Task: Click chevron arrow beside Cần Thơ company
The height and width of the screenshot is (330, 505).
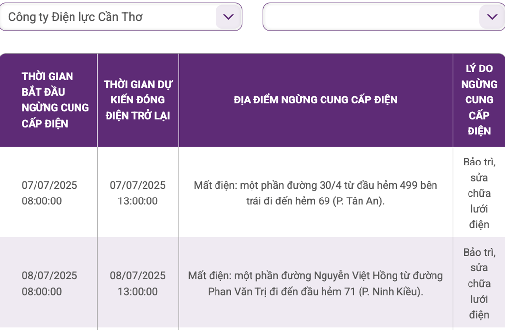Action: [228, 17]
